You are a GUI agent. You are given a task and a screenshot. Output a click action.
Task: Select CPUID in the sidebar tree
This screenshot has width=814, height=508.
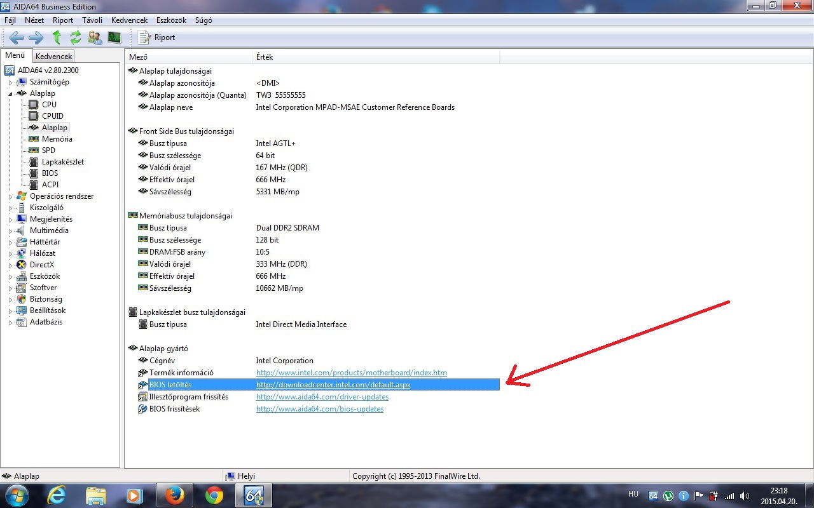53,116
